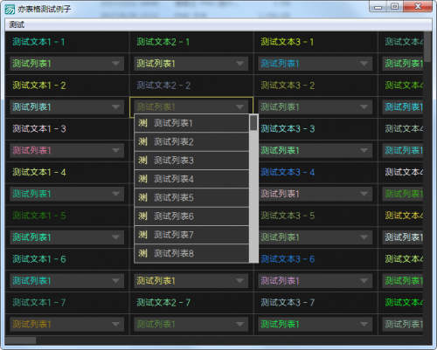This screenshot has width=437, height=350.
Task: Click the table's vertical scrollbar thumb
Action: point(427,46)
